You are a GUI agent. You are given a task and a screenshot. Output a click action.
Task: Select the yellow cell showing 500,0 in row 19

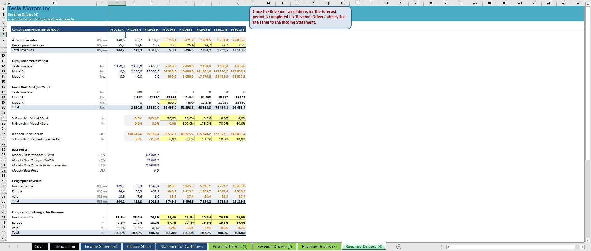[x=168, y=102]
